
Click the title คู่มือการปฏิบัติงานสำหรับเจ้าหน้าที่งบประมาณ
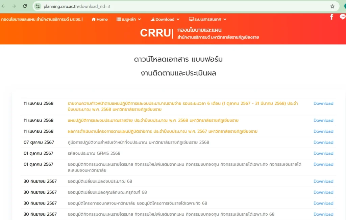click(138, 142)
